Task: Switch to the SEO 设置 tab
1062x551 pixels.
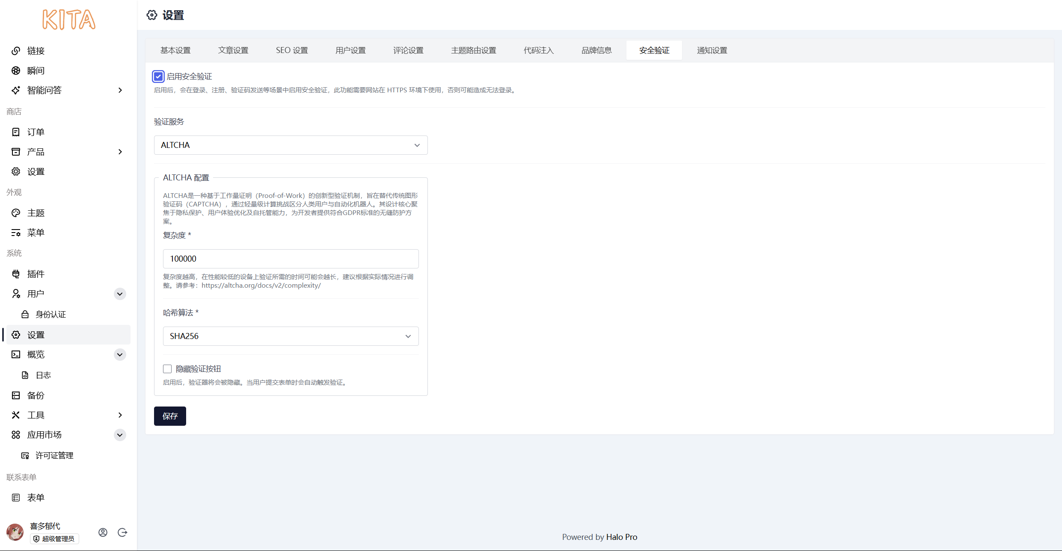Action: pyautogui.click(x=292, y=50)
